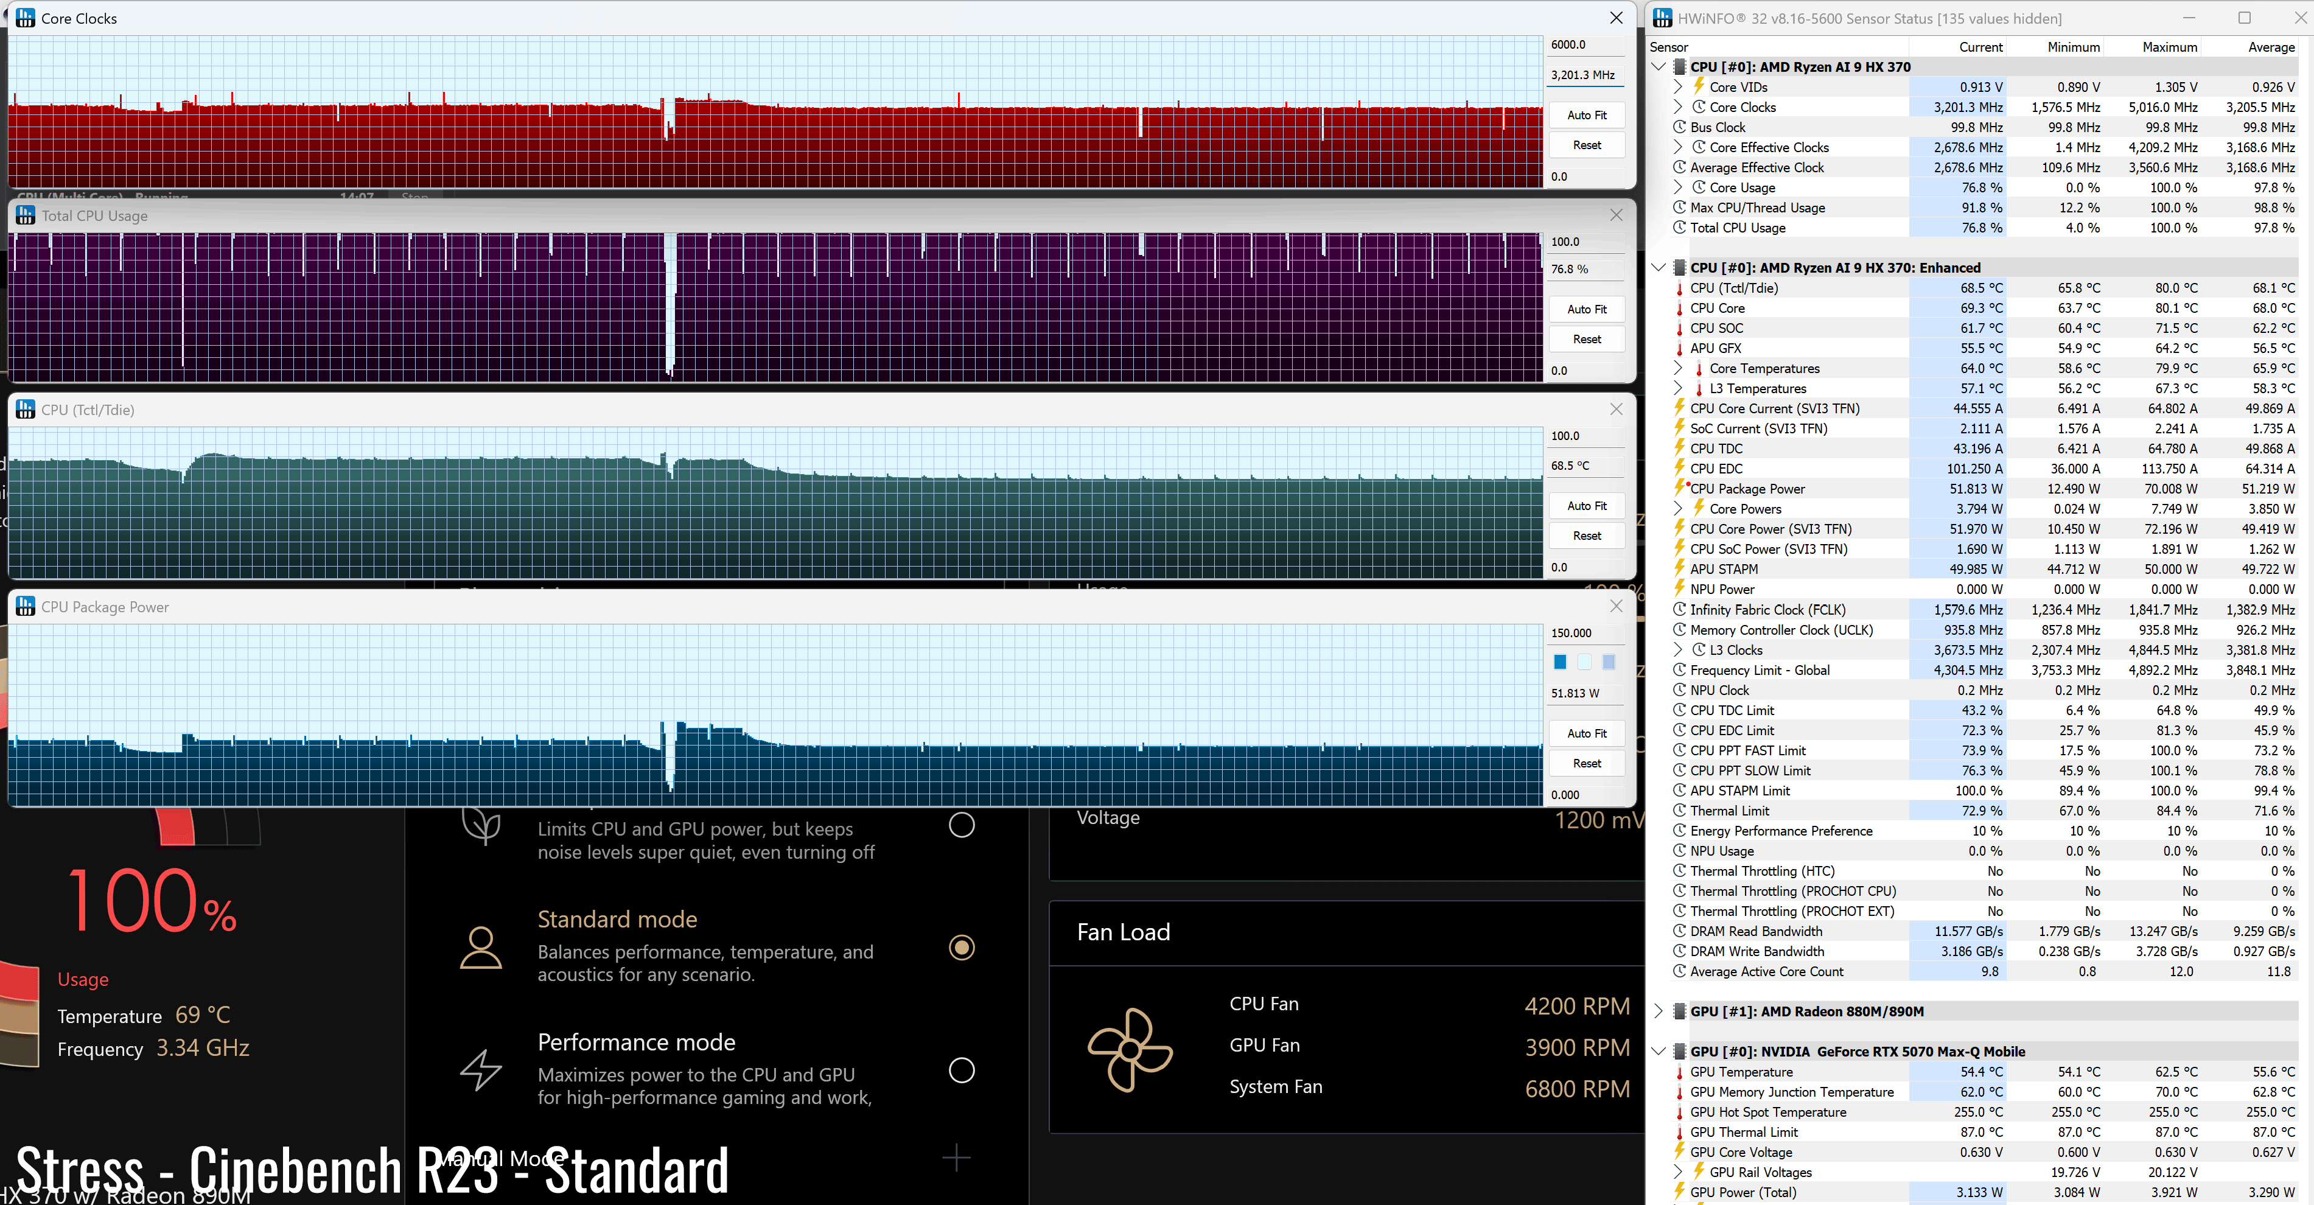Close the Core Clocks graph window
This screenshot has height=1205, width=2314.
coord(1616,18)
